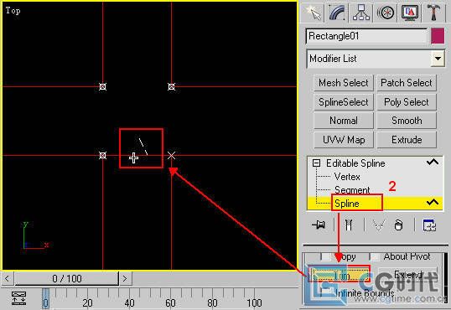Apply the Extrude modifier

[x=407, y=140]
